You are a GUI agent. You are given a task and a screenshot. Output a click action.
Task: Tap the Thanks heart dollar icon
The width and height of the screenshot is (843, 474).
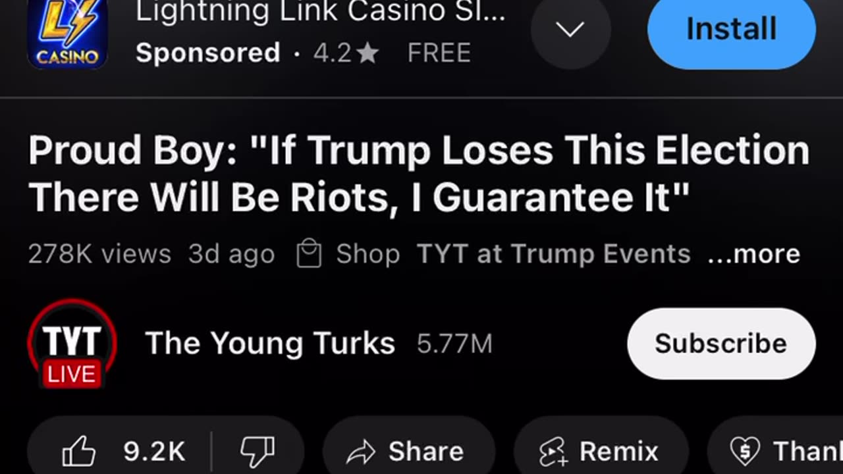tap(746, 451)
